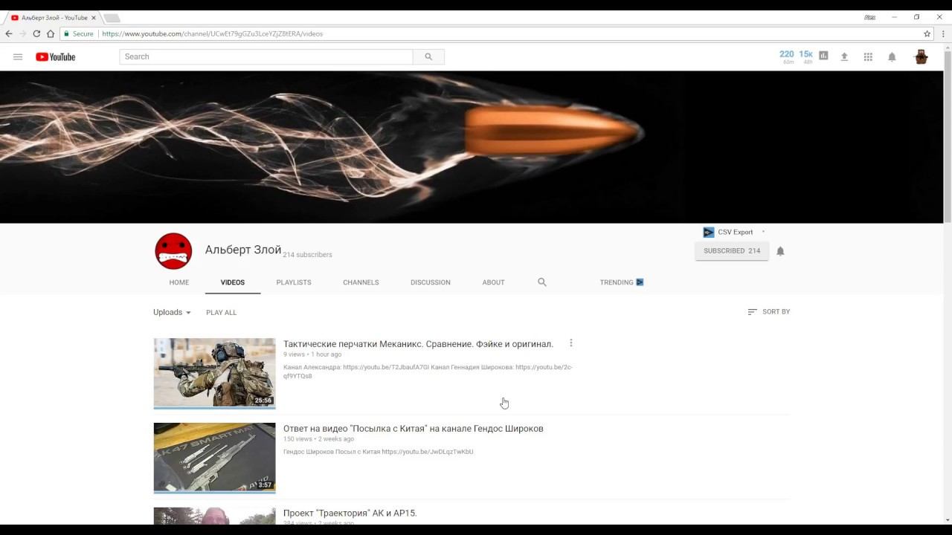Open the third video thumbnail
This screenshot has height=535, width=952.
click(214, 516)
